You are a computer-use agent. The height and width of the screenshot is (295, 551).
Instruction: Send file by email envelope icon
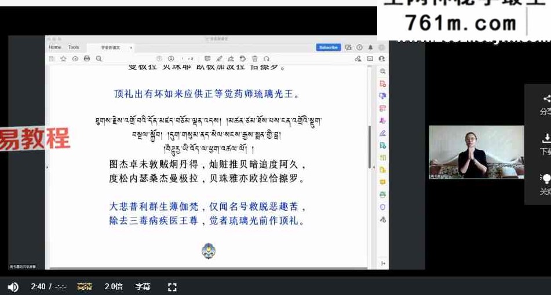tap(370, 58)
